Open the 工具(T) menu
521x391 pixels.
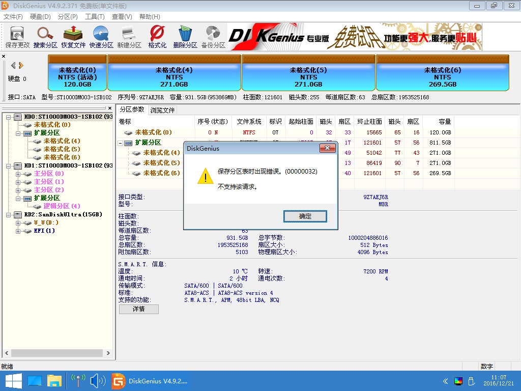pyautogui.click(x=95, y=17)
